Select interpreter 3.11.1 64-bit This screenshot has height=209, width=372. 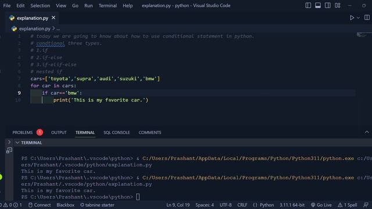tap(292, 205)
